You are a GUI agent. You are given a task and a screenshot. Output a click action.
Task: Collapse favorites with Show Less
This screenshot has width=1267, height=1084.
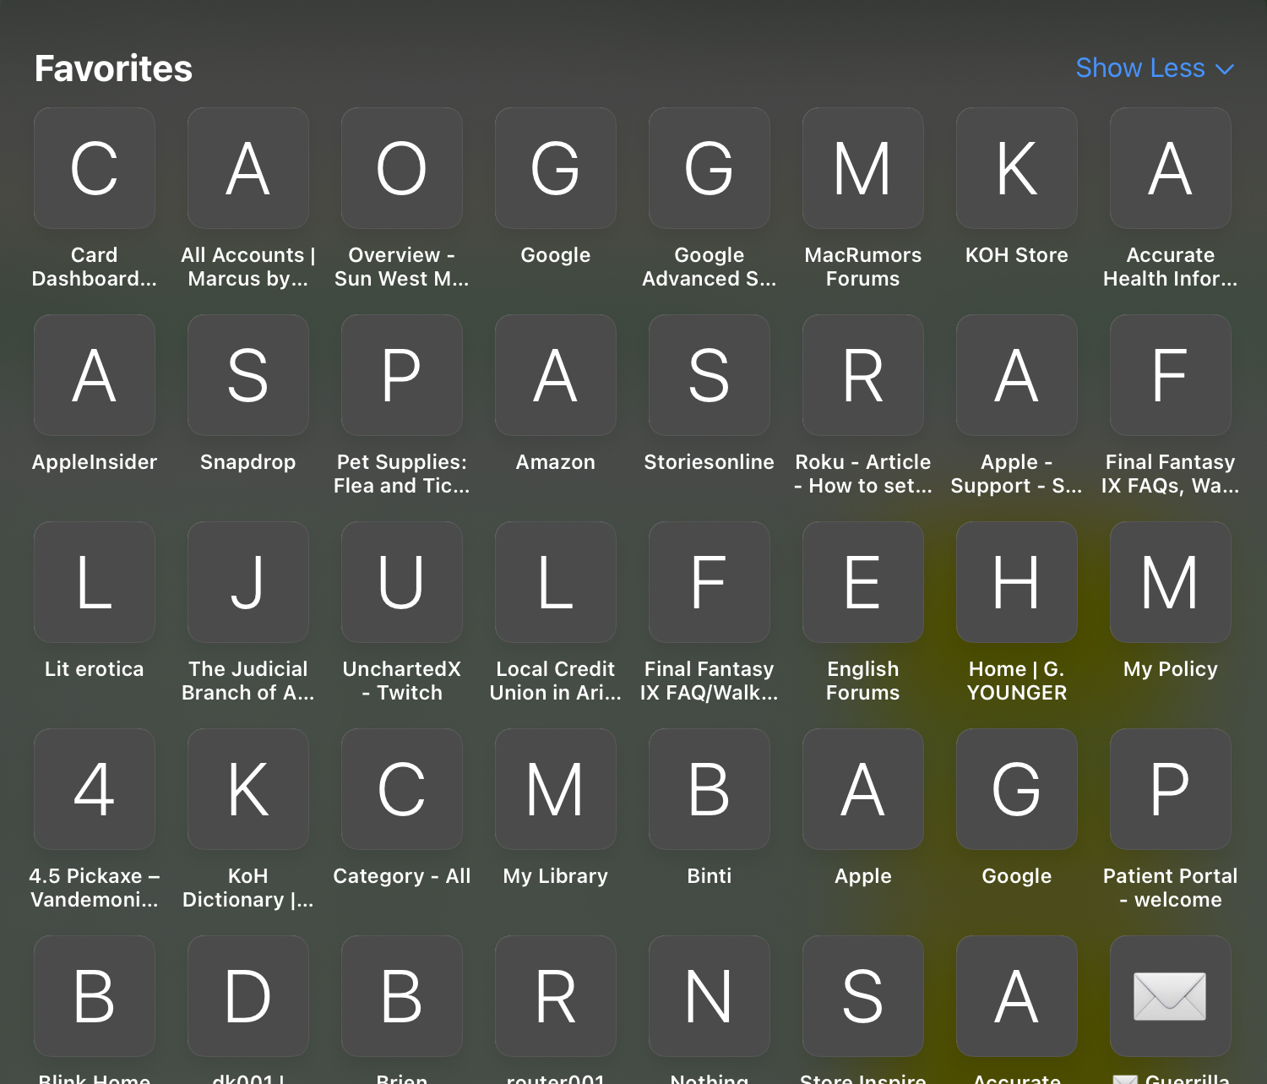[x=1139, y=68]
